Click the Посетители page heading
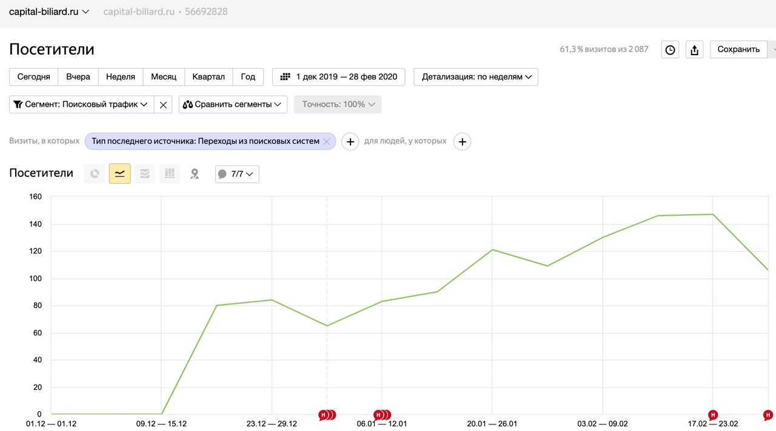Viewport: 776px width, 431px height. pyautogui.click(x=52, y=49)
